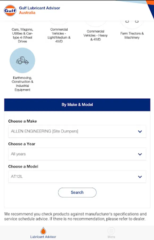Switch to the Lubricant Advisor tab
This screenshot has height=240, width=154.
(x=43, y=232)
